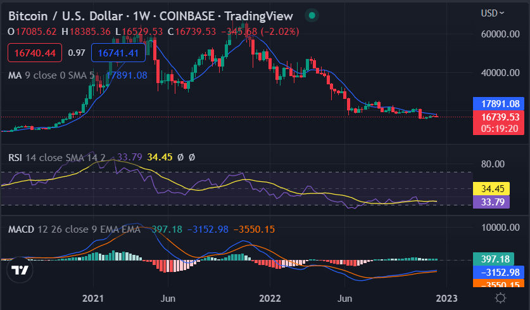Viewport: 530px width, 310px height.
Task: Click the green 397.18 MACD histogram tag
Action: 493,259
